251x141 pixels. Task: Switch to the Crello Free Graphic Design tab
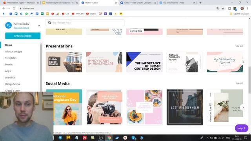click(138, 3)
